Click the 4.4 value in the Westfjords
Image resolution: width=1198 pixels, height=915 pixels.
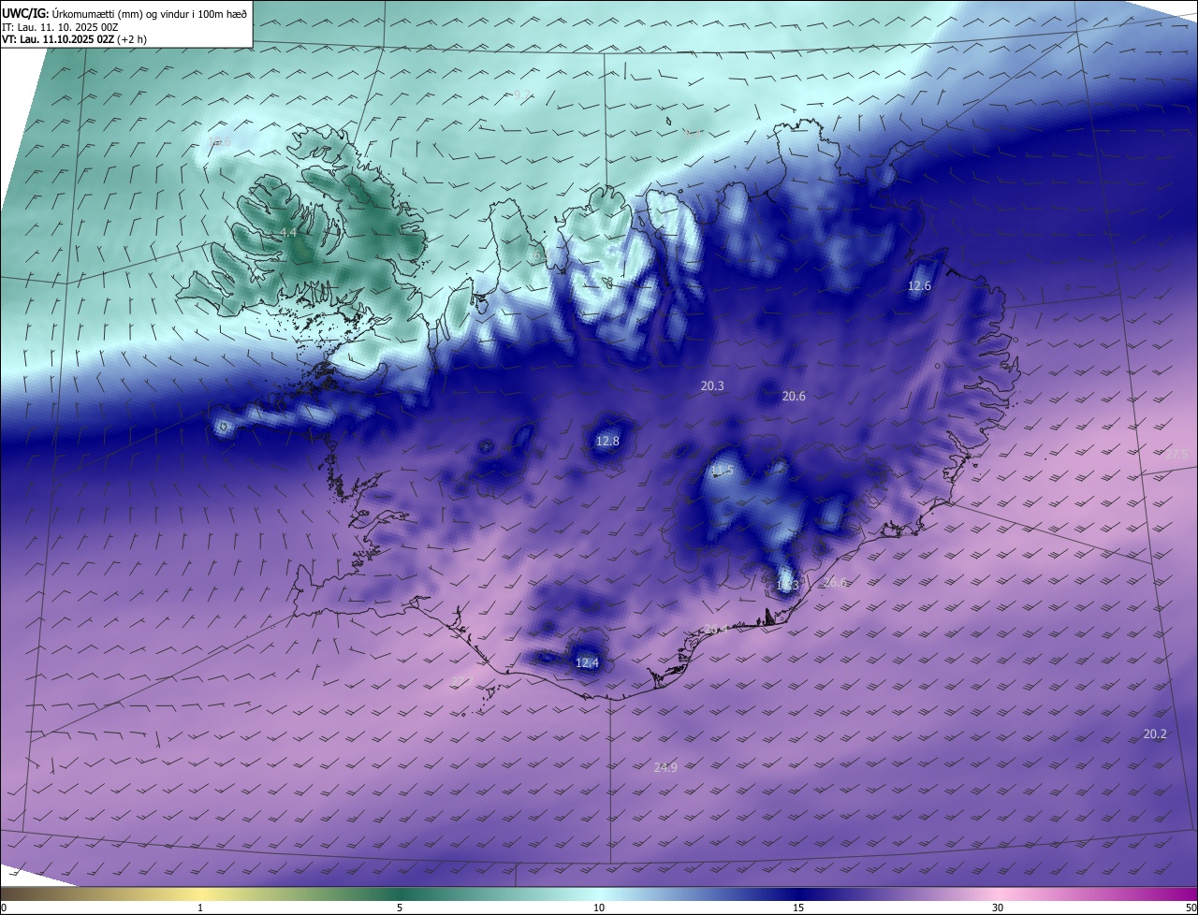click(x=288, y=232)
